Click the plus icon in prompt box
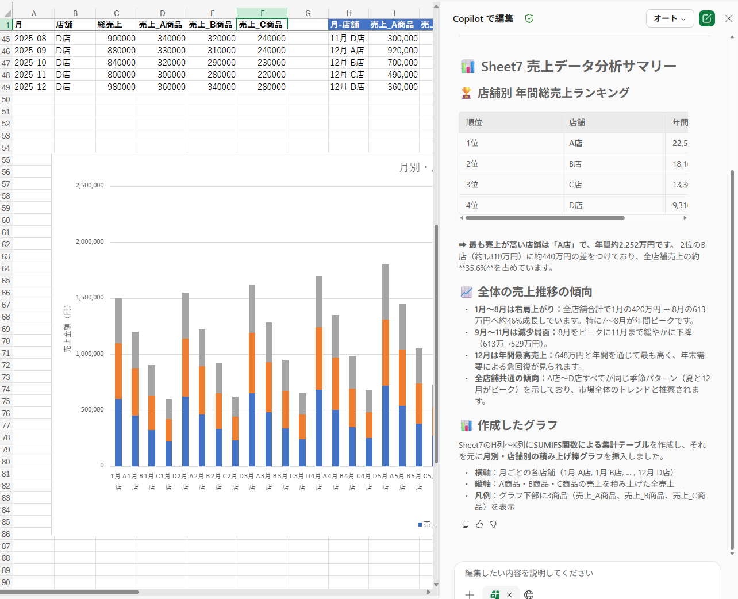This screenshot has height=599, width=738. click(470, 594)
